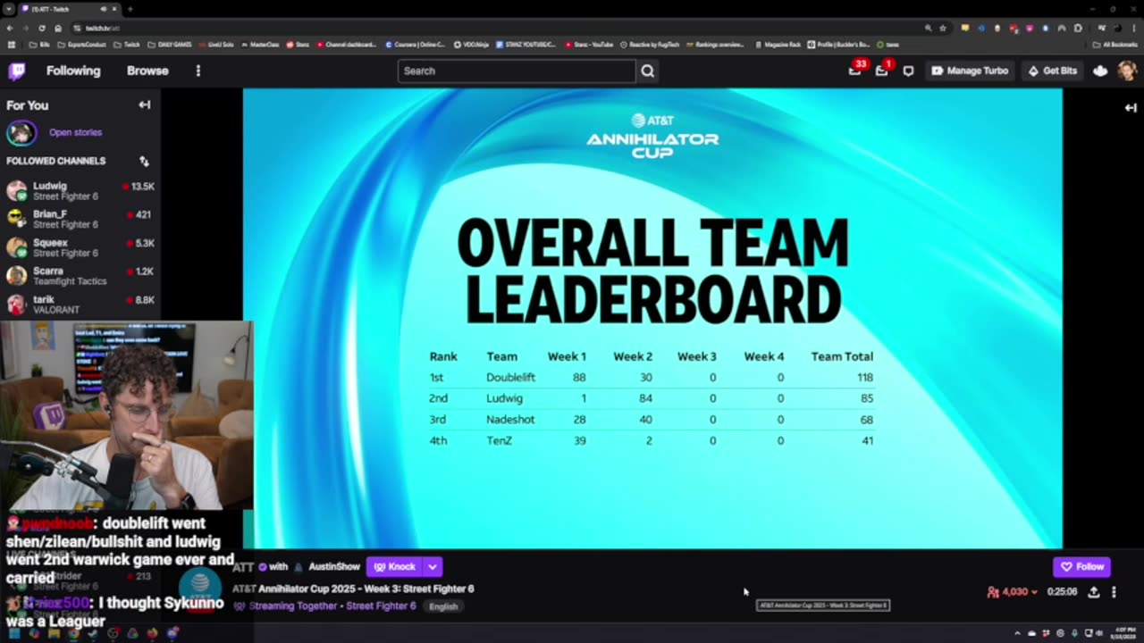Open the stream's three-dot more options
1144x643 pixels.
tap(1114, 592)
